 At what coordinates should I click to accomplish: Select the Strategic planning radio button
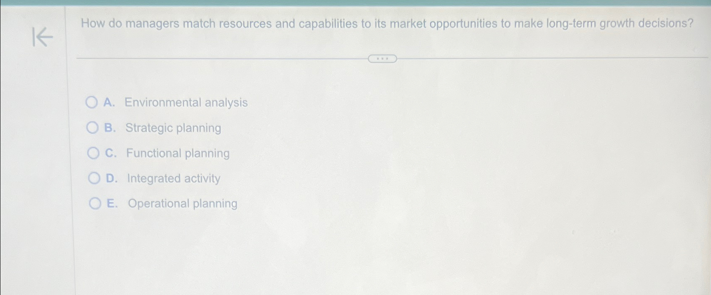(x=93, y=128)
